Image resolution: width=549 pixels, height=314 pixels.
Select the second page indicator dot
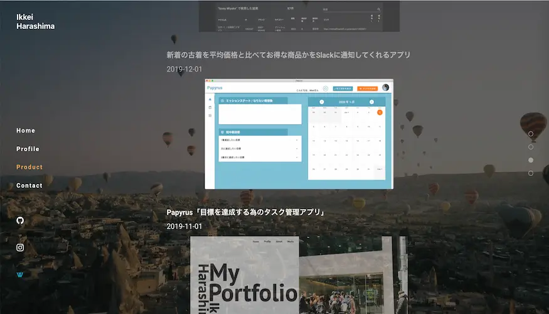[531, 147]
